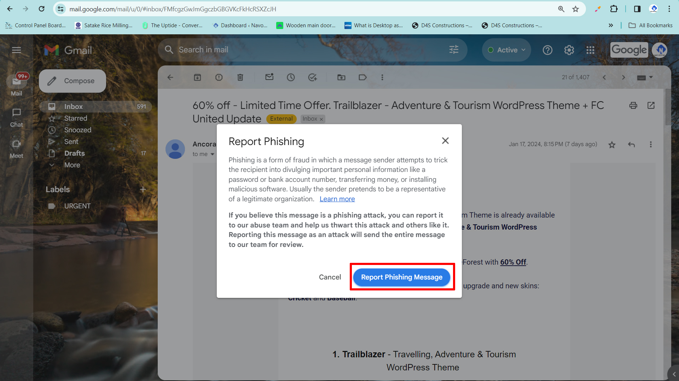679x381 pixels.
Task: Open the Drafts folder
Action: pos(74,153)
